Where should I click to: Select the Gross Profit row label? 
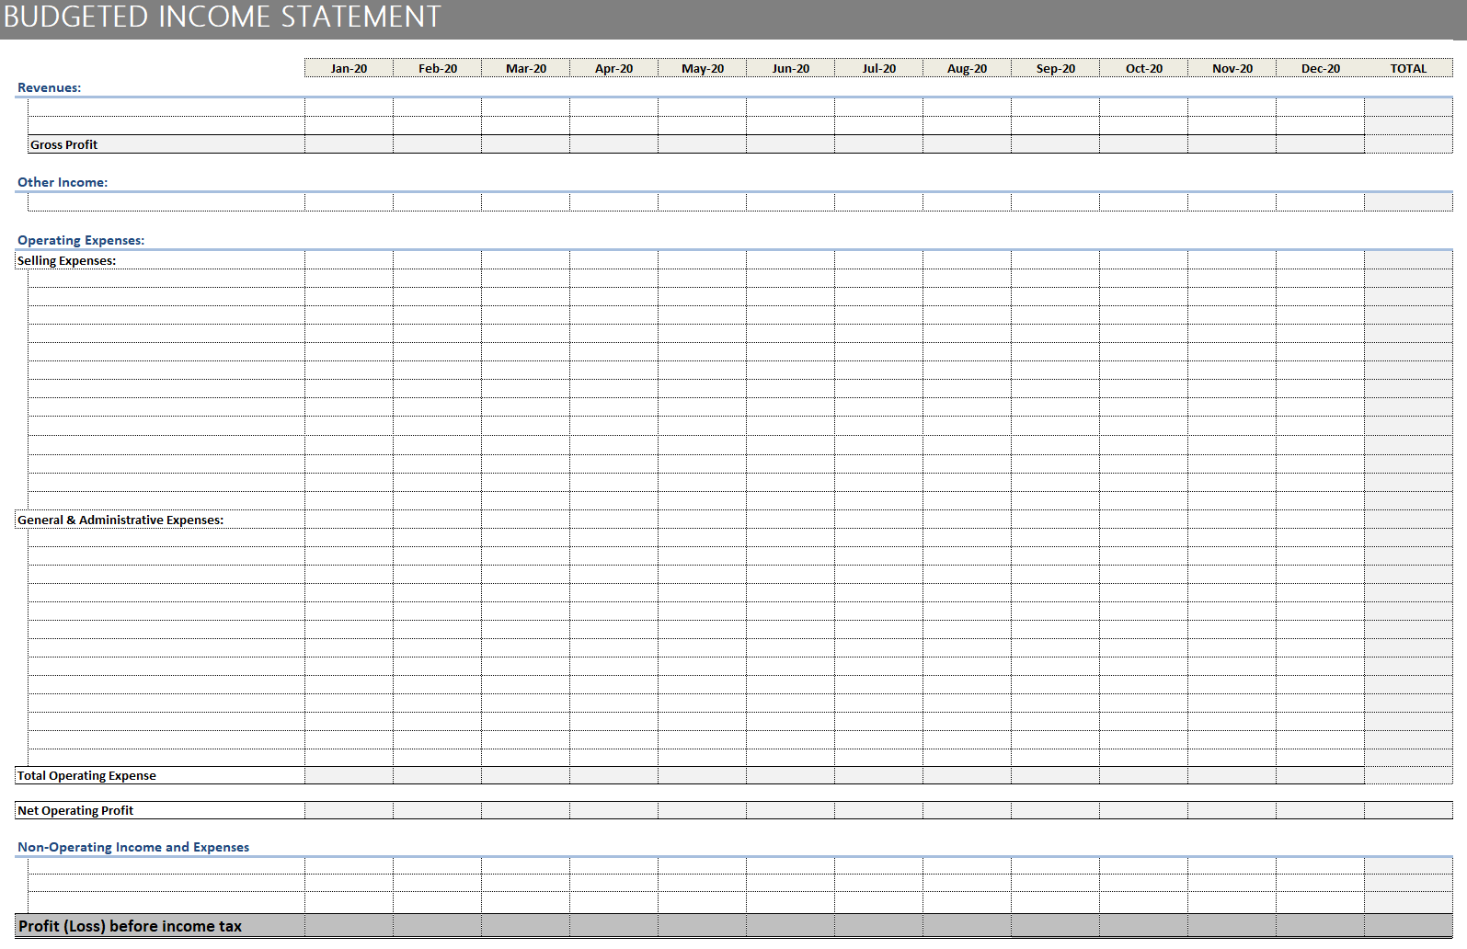63,144
